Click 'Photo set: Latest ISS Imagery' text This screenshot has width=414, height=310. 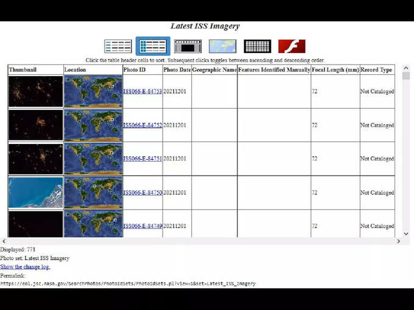[35, 258]
